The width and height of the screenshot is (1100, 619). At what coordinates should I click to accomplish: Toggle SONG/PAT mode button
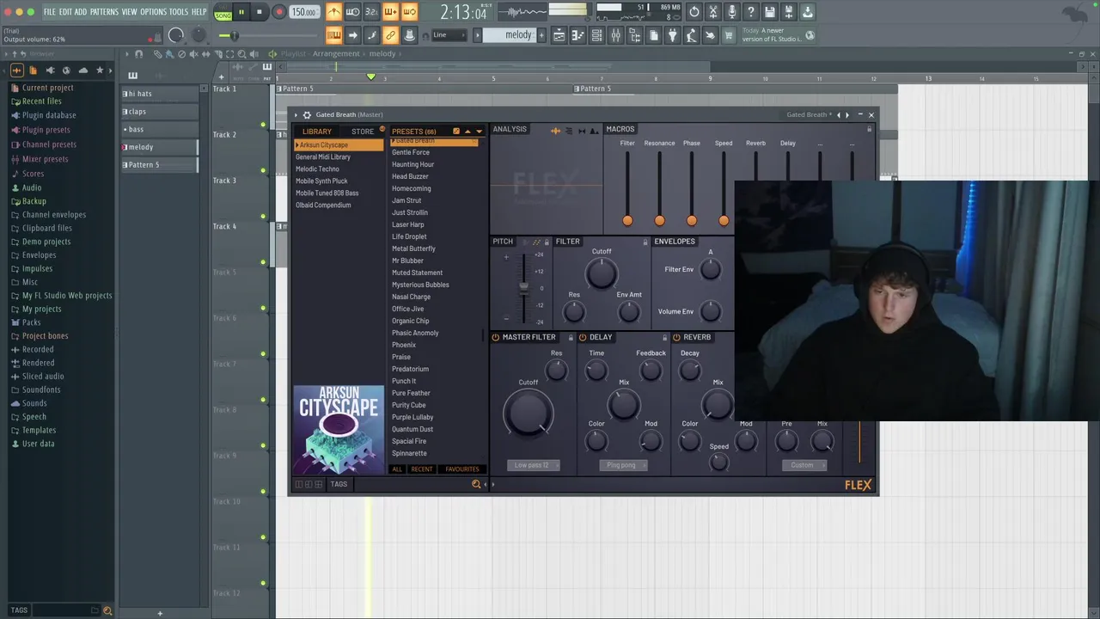223,12
